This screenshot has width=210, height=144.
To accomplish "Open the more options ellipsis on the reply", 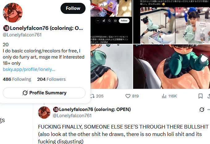I will point(209,109).
